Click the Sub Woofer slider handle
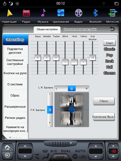Screen dimensions: 121x161 click(x=92, y=57)
